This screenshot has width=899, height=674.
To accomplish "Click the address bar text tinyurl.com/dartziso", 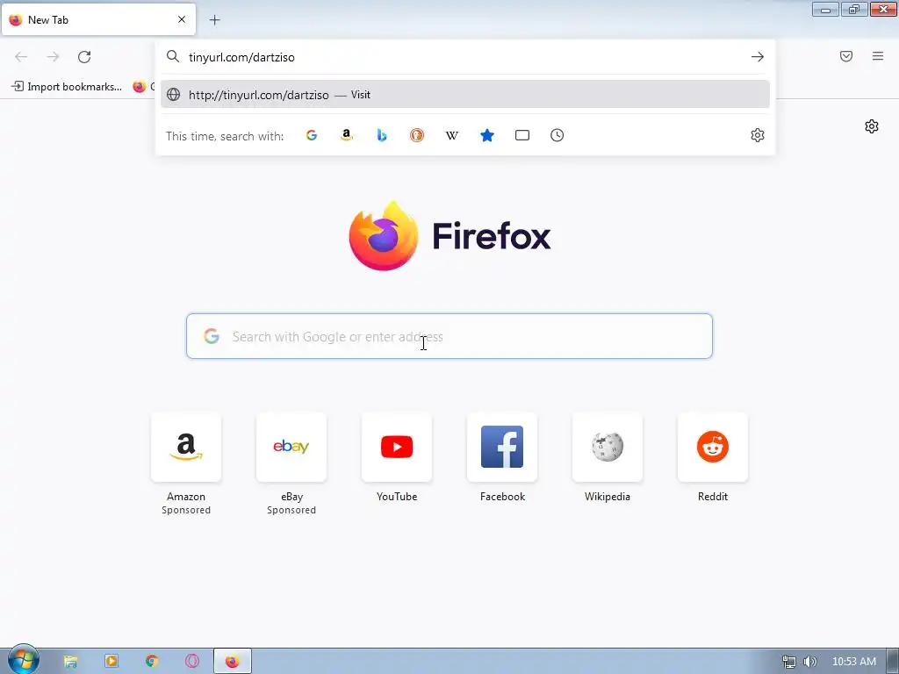I will [x=241, y=57].
